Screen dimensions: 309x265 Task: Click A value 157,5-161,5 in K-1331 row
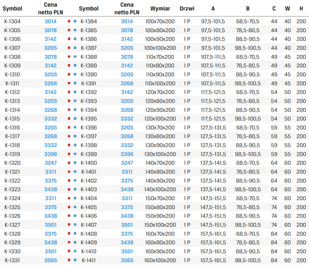point(213,260)
